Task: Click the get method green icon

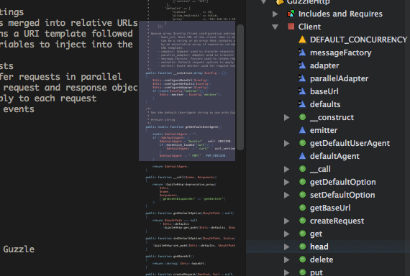Action: (303, 234)
